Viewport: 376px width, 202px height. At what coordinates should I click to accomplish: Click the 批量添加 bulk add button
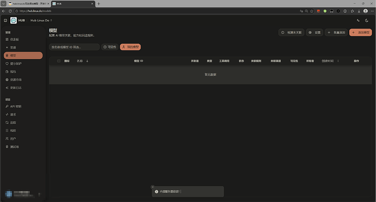click(336, 32)
